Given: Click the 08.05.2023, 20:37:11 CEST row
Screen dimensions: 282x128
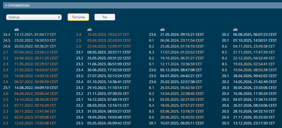Looking at the screenshot, I should click(x=109, y=52).
